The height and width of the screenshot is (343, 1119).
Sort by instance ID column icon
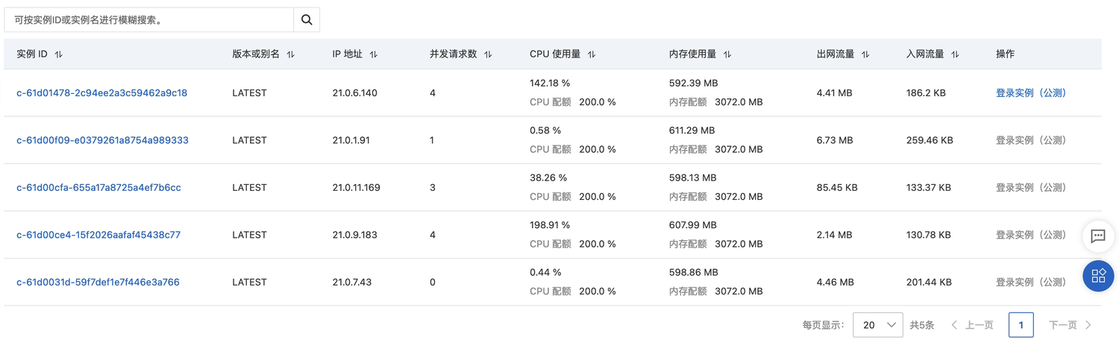tap(59, 54)
